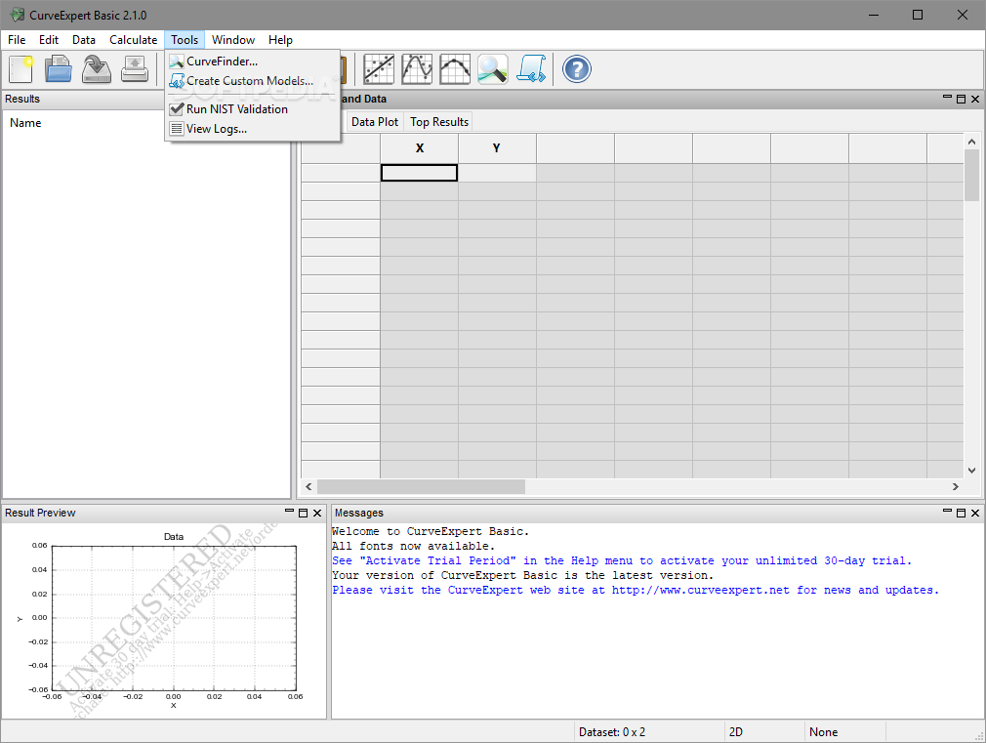
Task: Select the X column header
Action: 420,147
